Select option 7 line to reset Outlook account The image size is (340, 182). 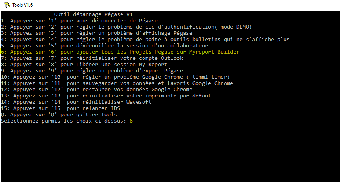pyautogui.click(x=92, y=58)
